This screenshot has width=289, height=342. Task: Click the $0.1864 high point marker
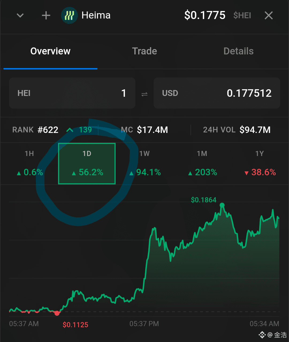click(x=222, y=205)
